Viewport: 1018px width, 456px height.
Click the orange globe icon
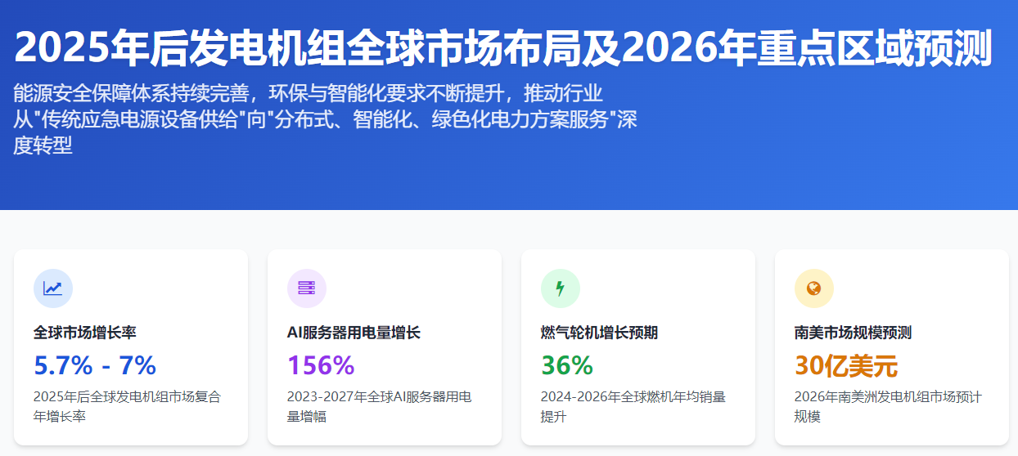pos(814,288)
